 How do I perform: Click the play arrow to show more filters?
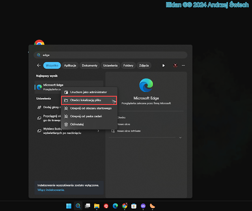click(163, 66)
